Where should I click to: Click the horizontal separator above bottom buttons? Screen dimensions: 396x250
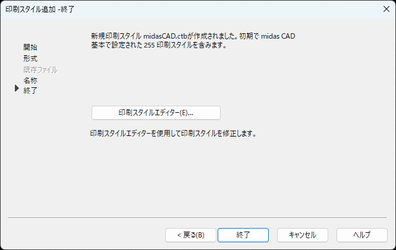click(197, 217)
